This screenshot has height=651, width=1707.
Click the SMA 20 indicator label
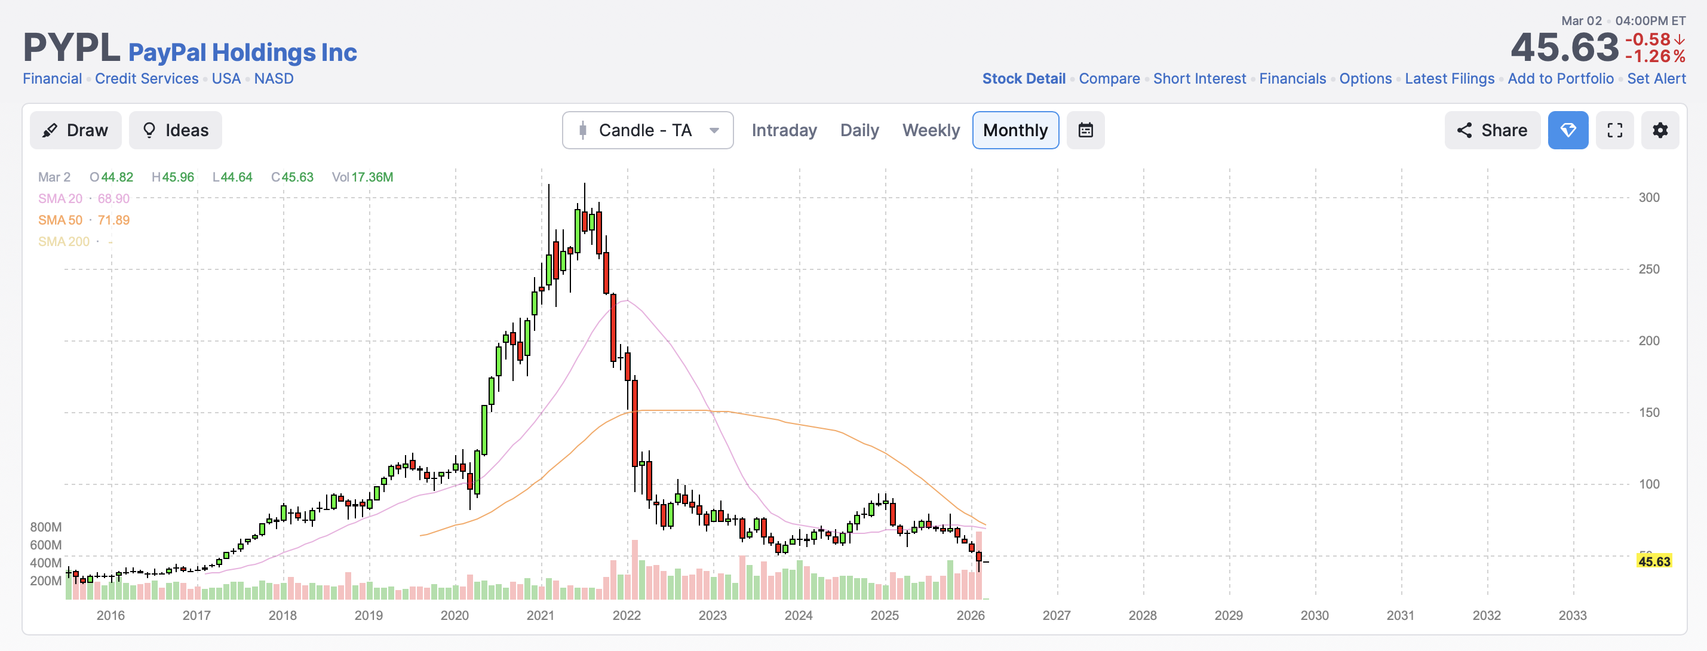pos(60,198)
